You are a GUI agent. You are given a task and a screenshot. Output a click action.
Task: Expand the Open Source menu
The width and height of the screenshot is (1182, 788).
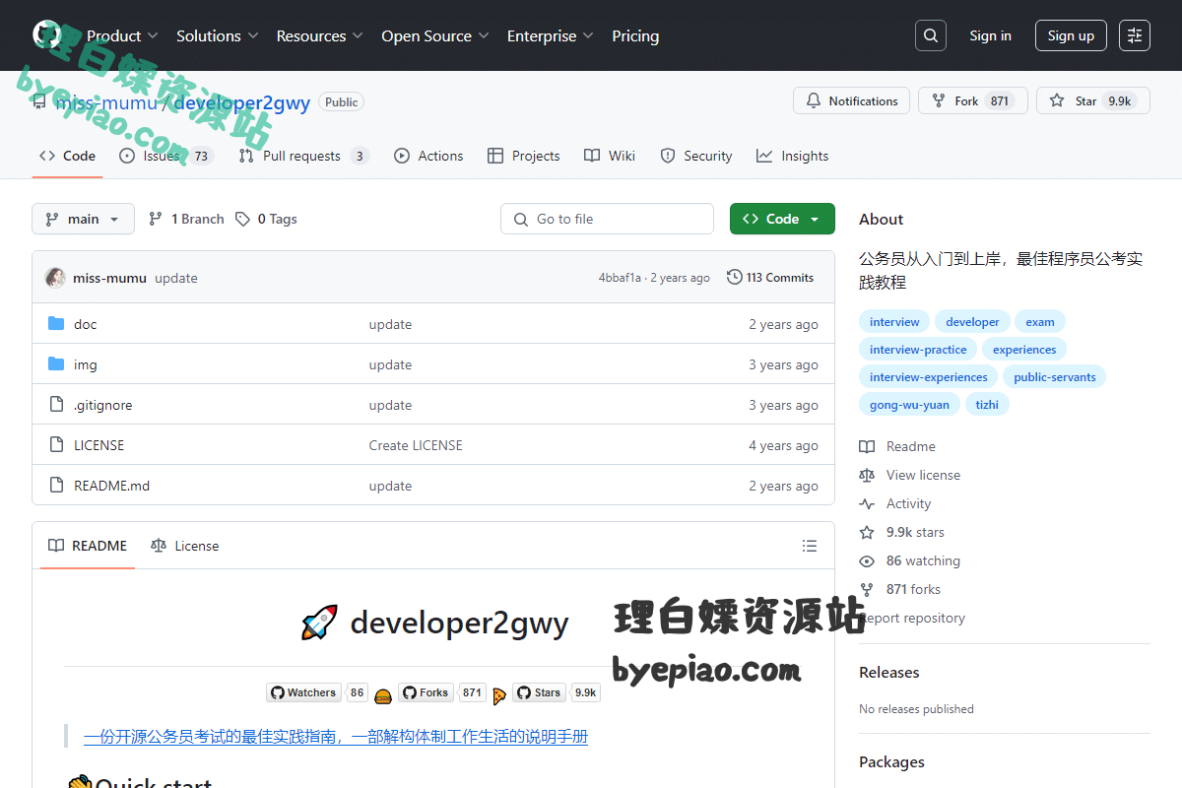pos(434,35)
